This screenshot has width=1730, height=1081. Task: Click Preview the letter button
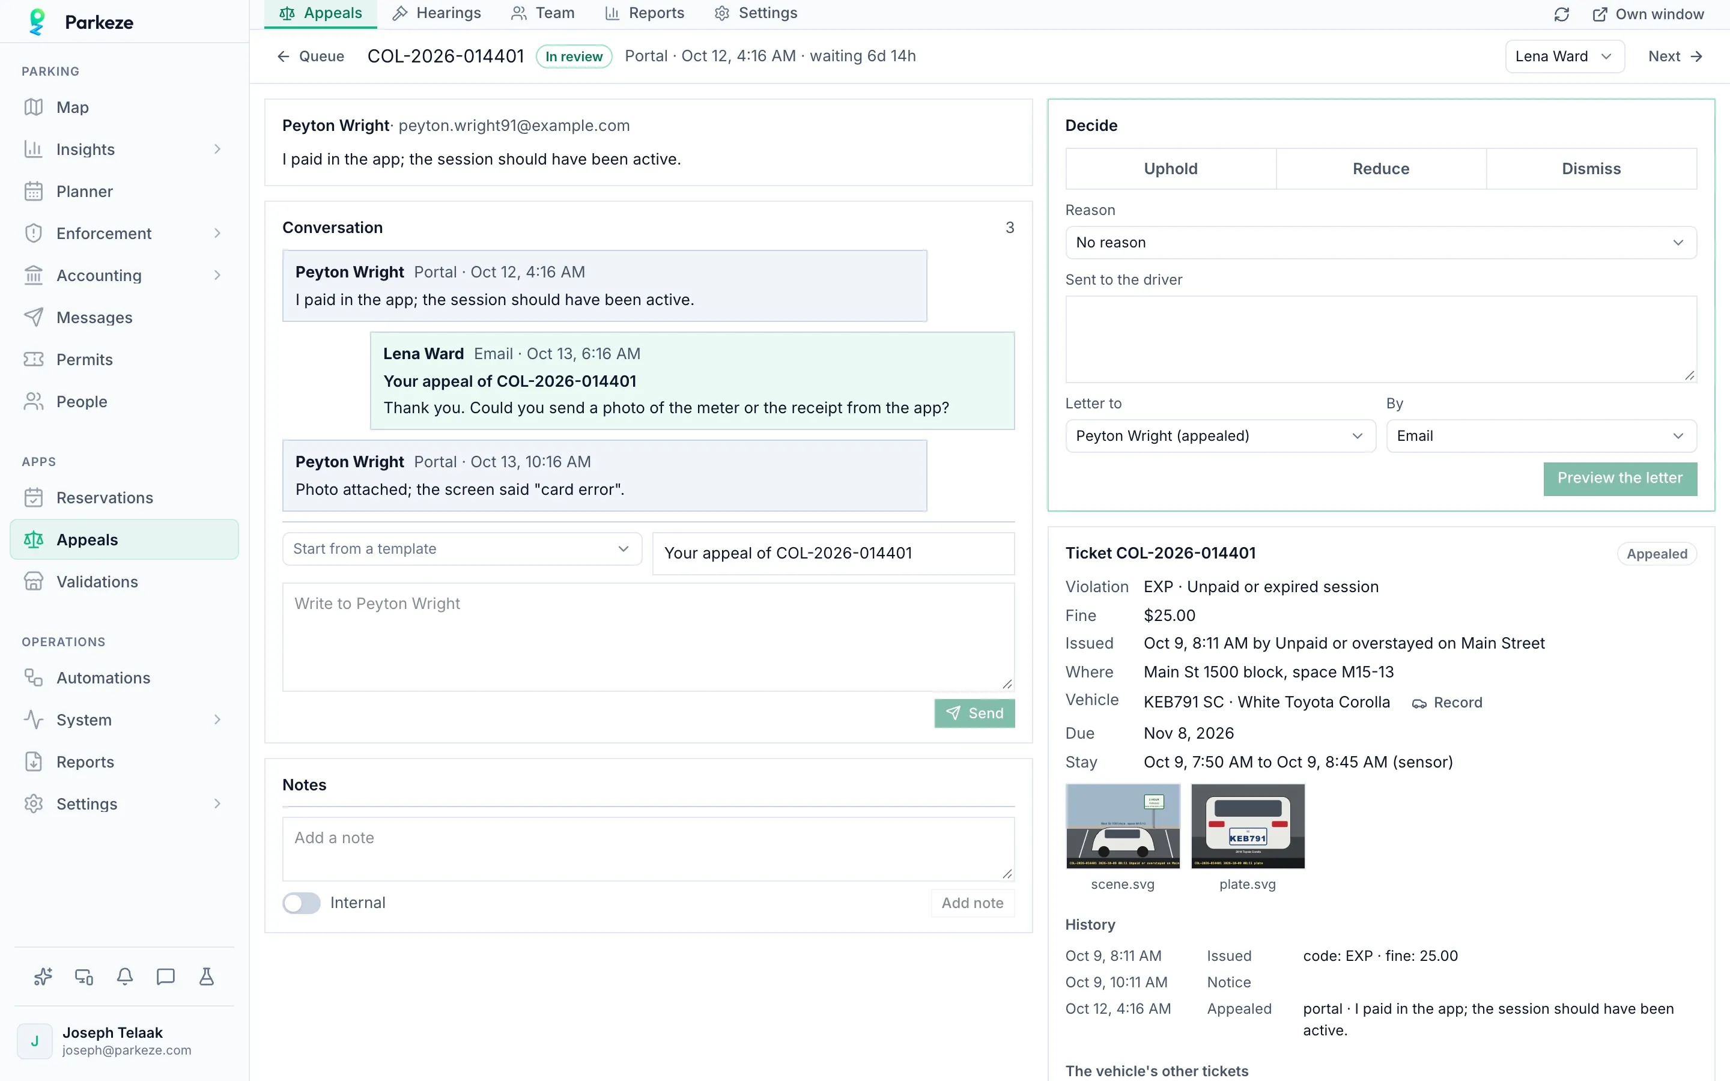point(1620,478)
